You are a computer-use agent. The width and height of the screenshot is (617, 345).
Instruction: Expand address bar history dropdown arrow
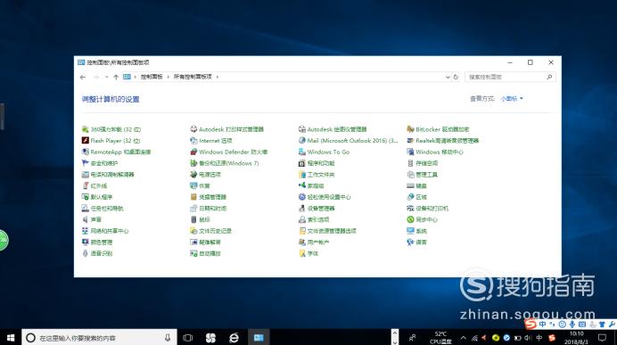448,77
